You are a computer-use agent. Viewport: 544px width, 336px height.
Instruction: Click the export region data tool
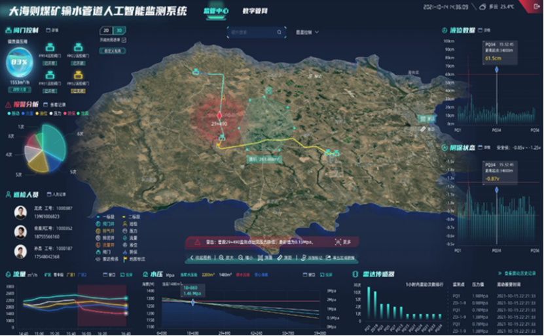point(340,258)
